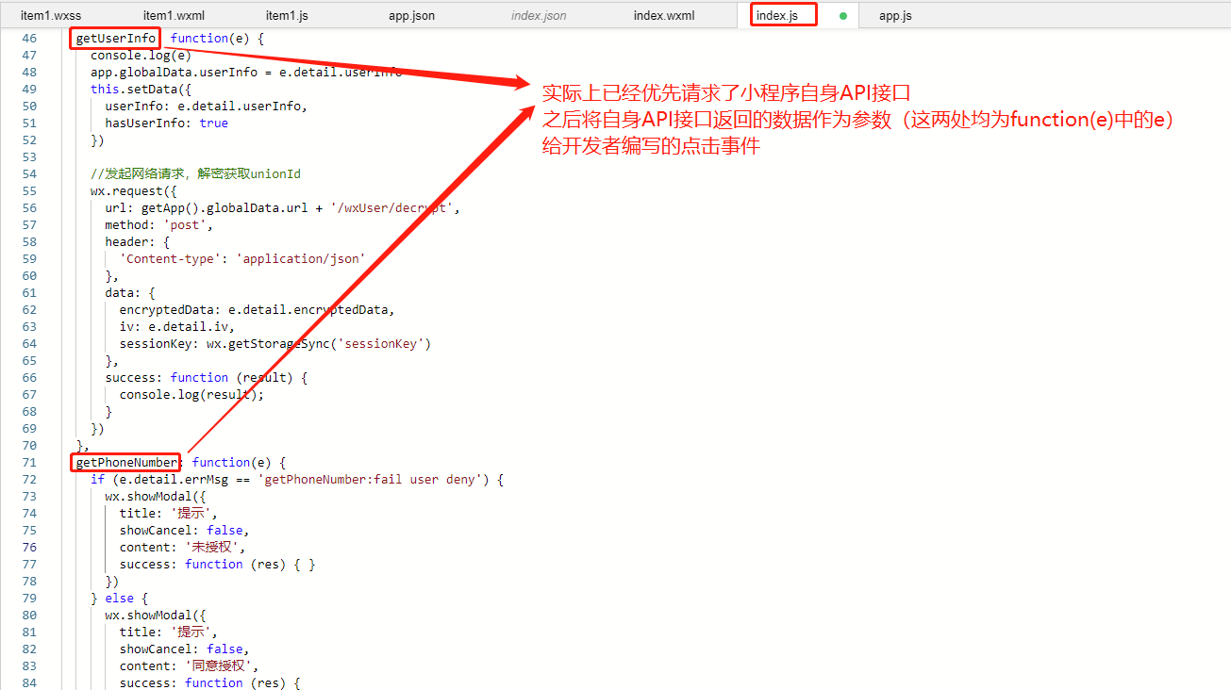Viewport: 1231px width, 690px height.
Task: Switch to the app.json tab
Action: (411, 14)
